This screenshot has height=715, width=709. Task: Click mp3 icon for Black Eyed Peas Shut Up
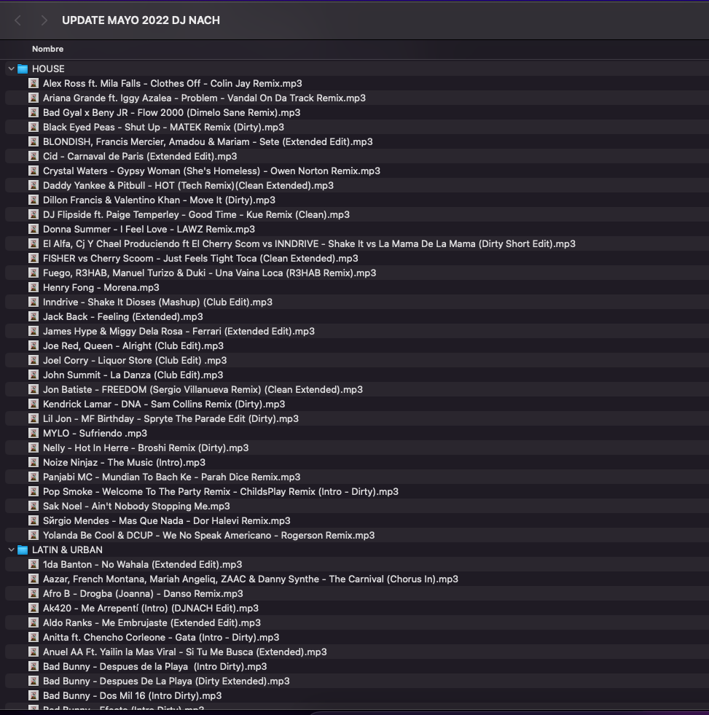(x=34, y=128)
